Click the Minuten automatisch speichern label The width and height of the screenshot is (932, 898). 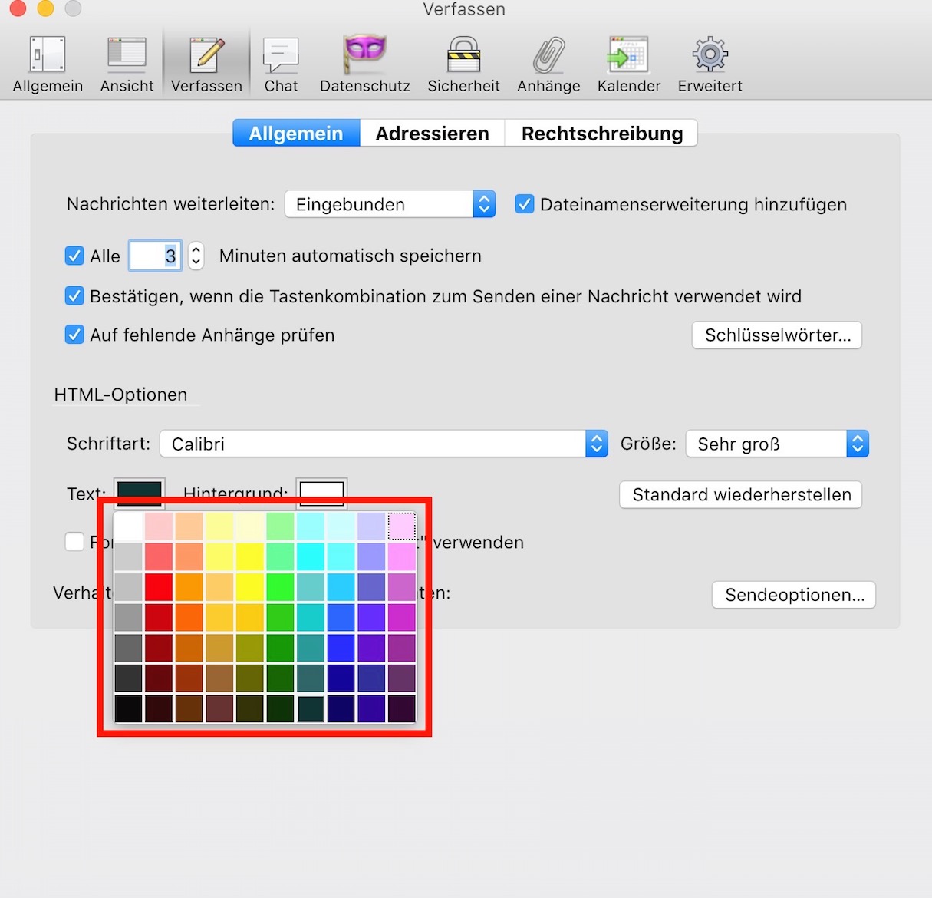tap(351, 256)
